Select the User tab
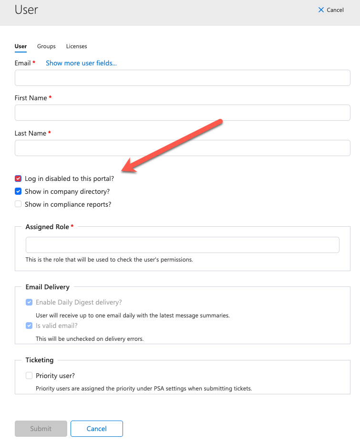This screenshot has height=443, width=360. pyautogui.click(x=21, y=46)
